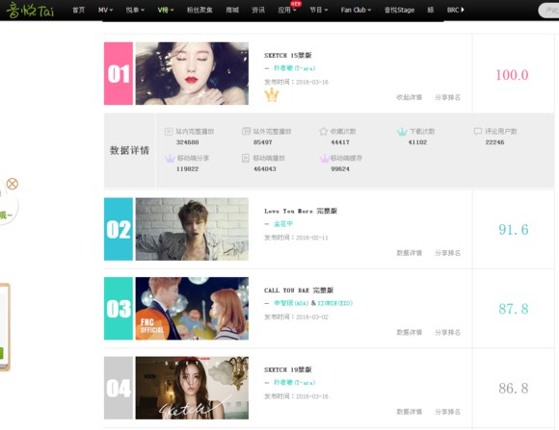Image resolution: width=559 pixels, height=430 pixels.
Task: Click the favorites star icon
Action: tap(323, 132)
